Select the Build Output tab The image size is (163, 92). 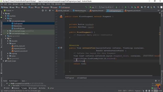click(x=13, y=81)
